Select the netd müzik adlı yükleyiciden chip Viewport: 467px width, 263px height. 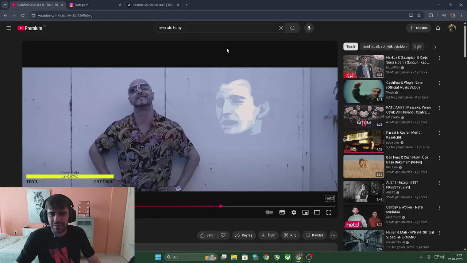coord(385,47)
